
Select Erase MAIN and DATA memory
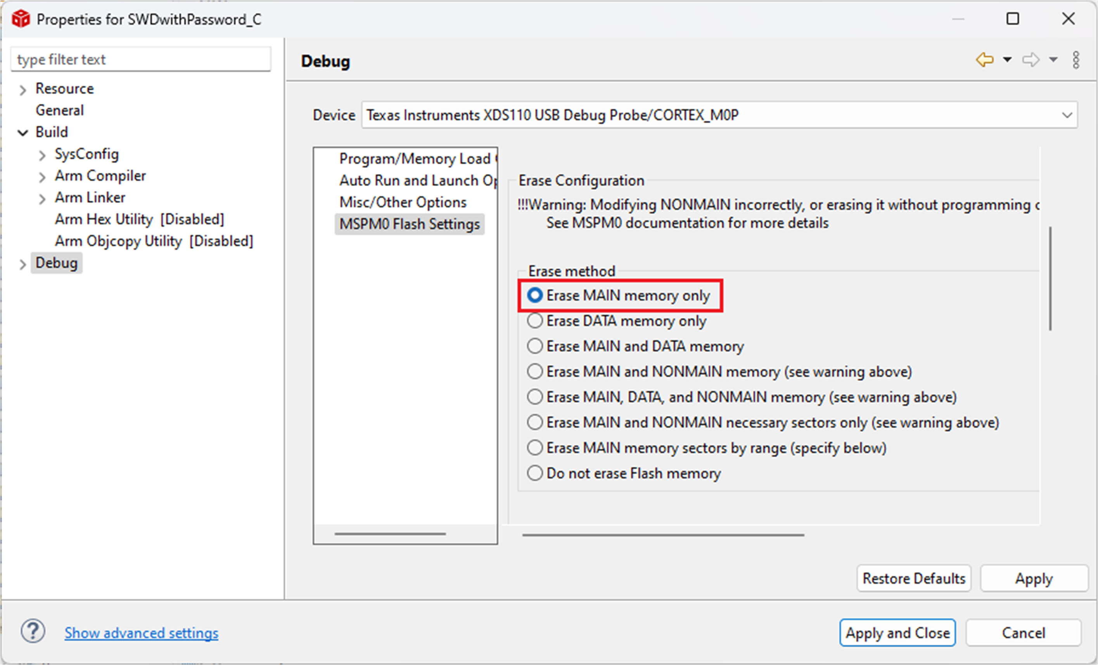tap(535, 346)
